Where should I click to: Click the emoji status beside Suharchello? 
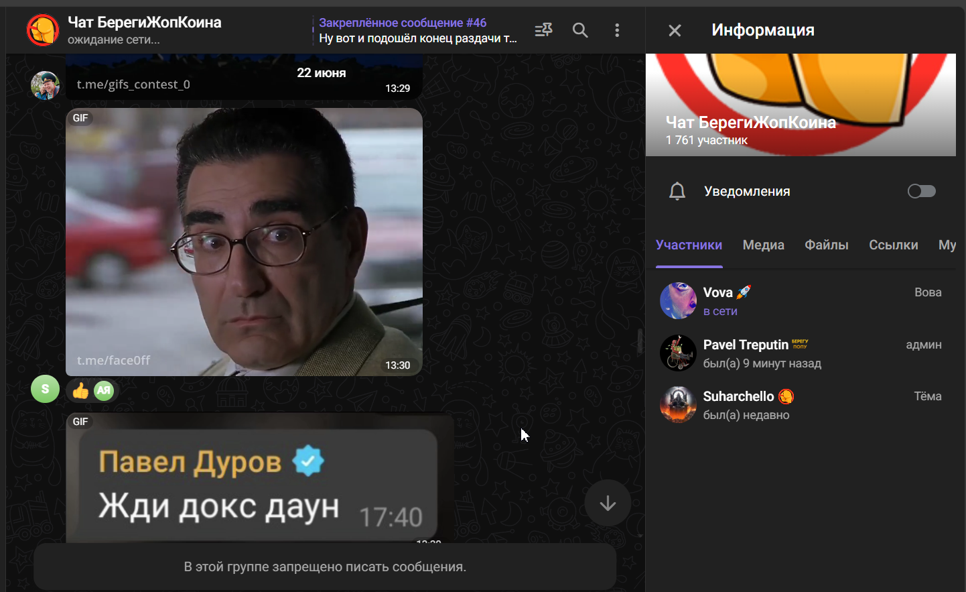[x=786, y=396]
